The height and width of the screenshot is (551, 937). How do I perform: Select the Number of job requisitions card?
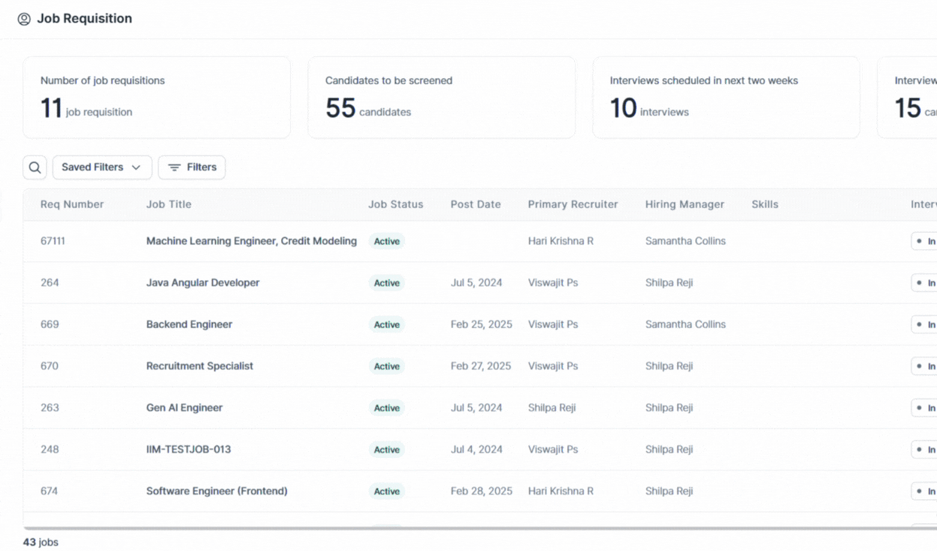(156, 98)
